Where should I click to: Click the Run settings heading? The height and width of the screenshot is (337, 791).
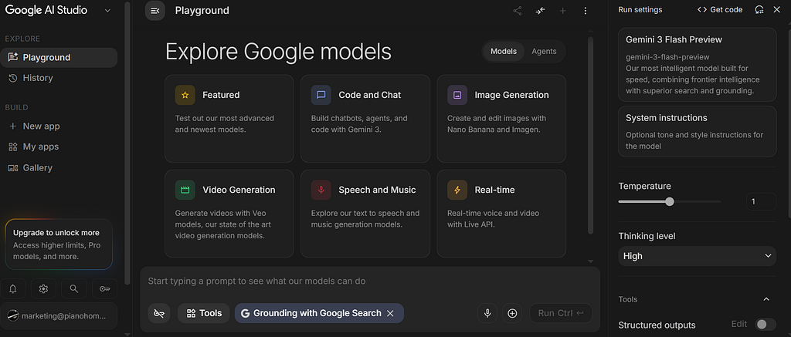tap(640, 9)
